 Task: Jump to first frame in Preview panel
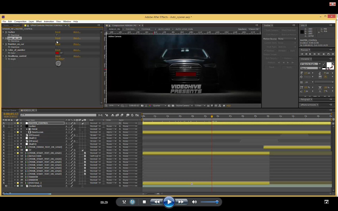pos(302,54)
